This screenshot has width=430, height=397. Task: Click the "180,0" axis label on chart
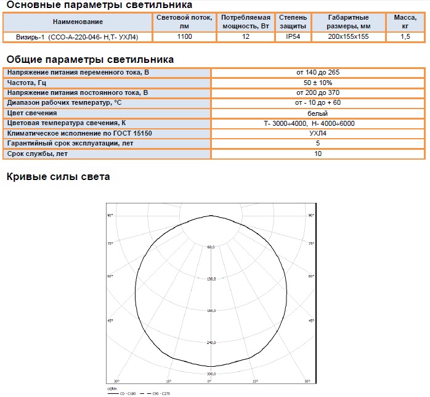pyautogui.click(x=211, y=311)
